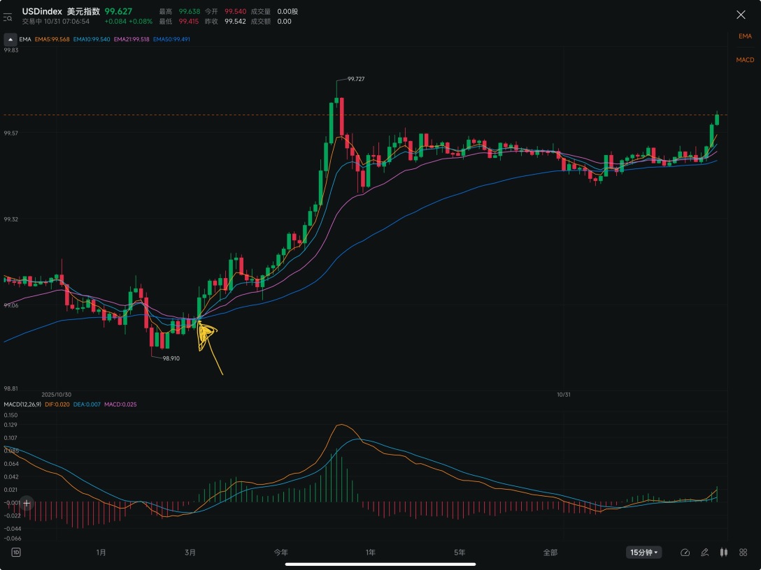Screen dimensions: 761x570
Task: Tap the floating plus crosshair button
Action: 26,502
